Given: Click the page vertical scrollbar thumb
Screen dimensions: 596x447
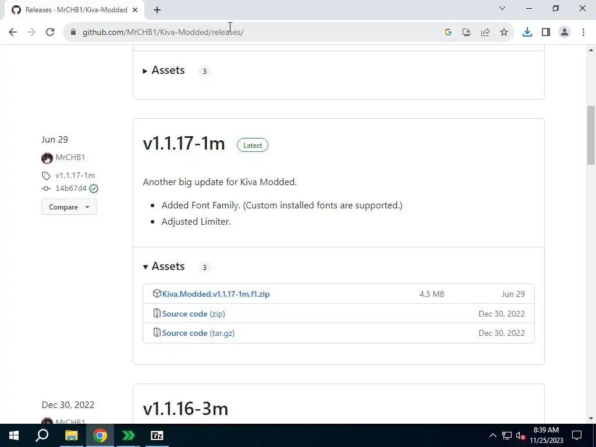Looking at the screenshot, I should 591,135.
